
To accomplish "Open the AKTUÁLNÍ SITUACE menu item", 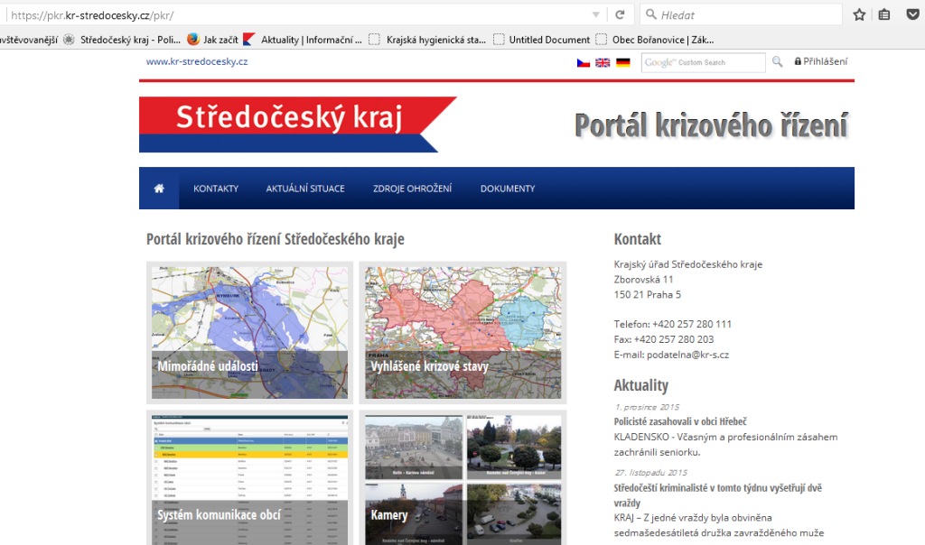I will (305, 189).
